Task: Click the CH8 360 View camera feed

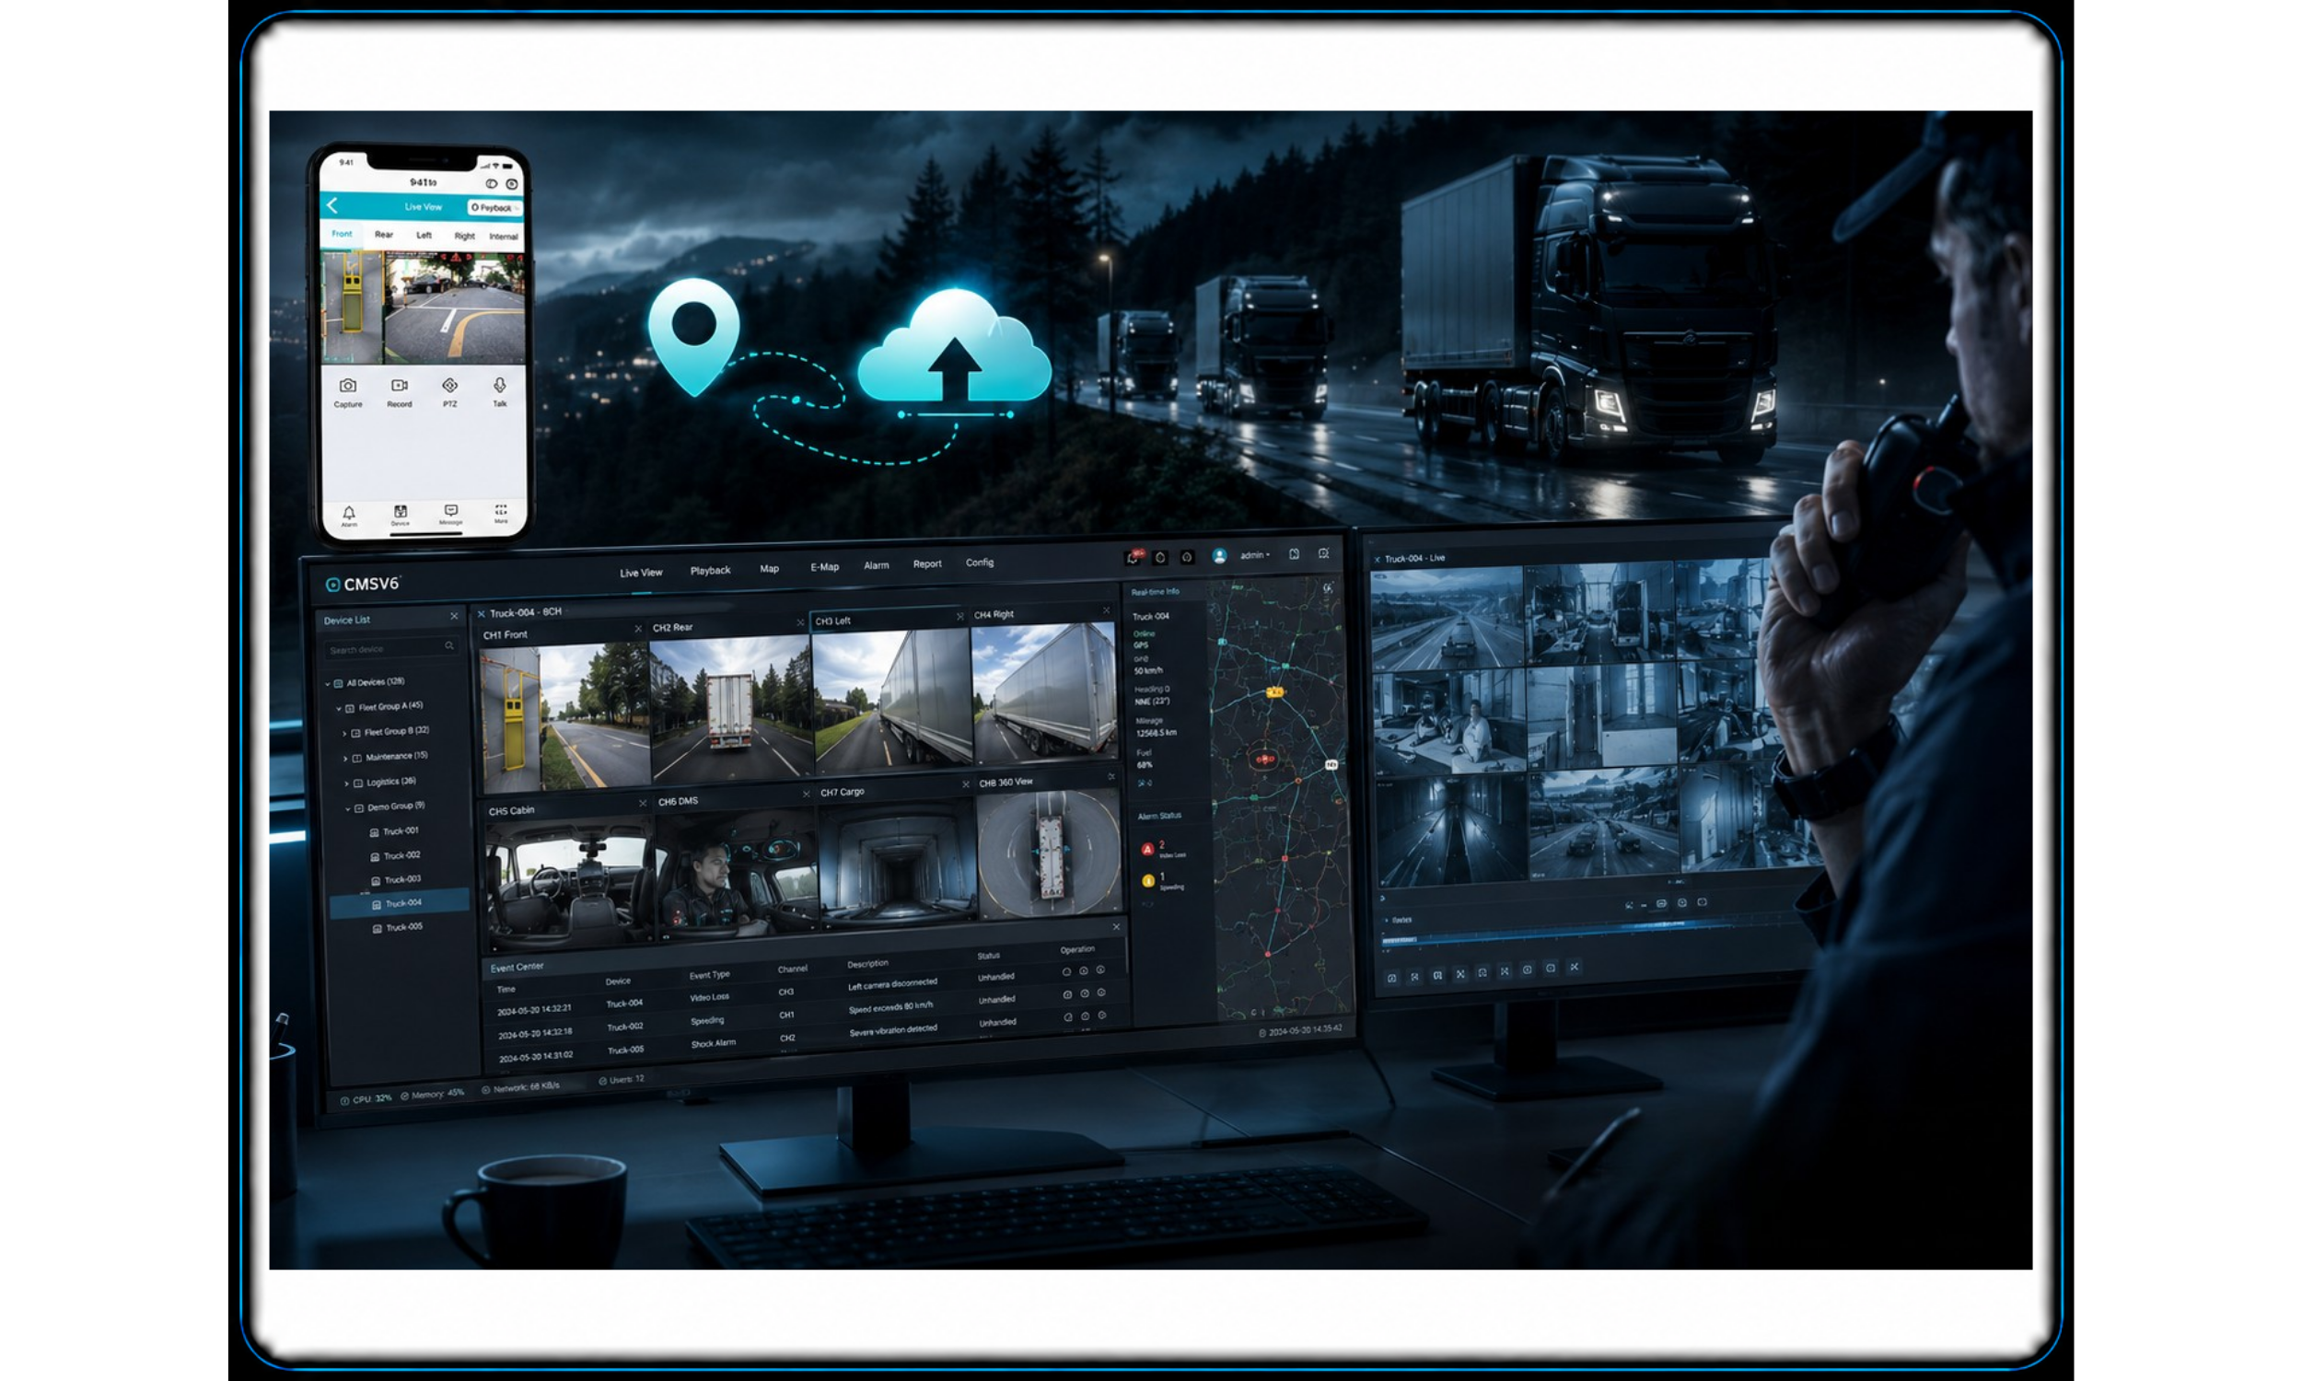Action: (x=1051, y=854)
